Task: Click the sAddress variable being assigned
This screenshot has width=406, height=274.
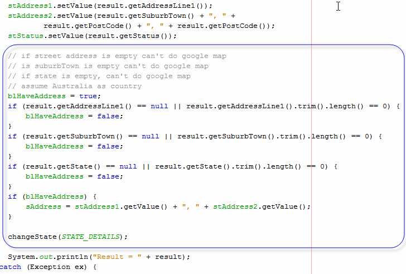Action: click(x=43, y=206)
